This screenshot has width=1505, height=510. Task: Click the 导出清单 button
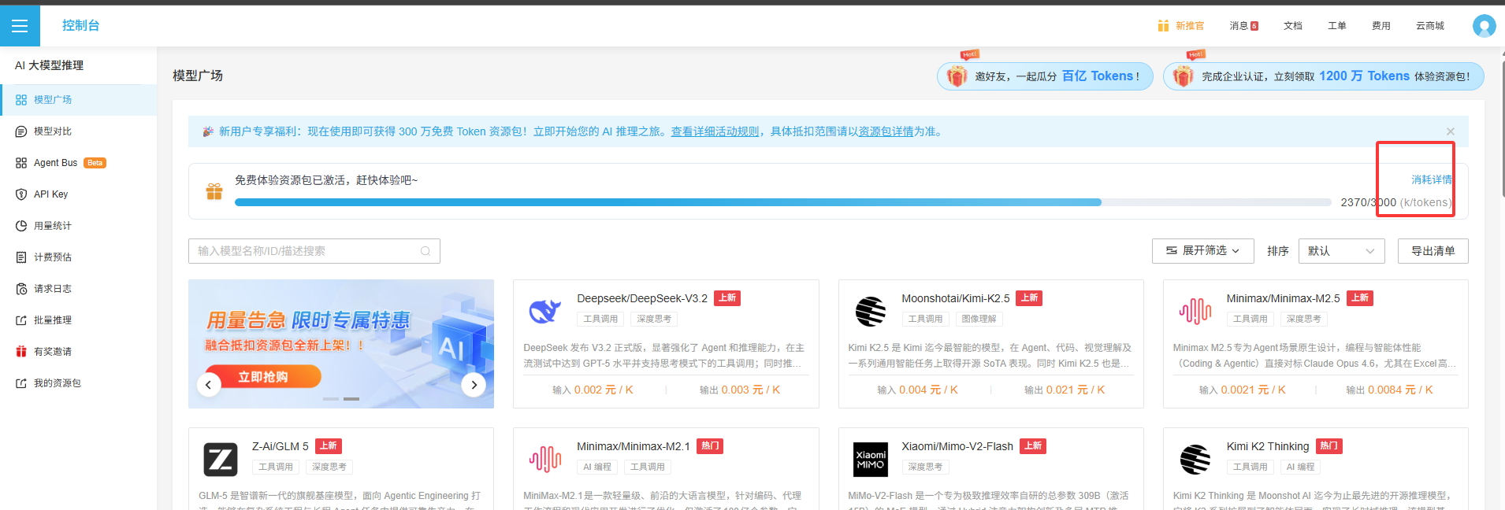click(1433, 251)
